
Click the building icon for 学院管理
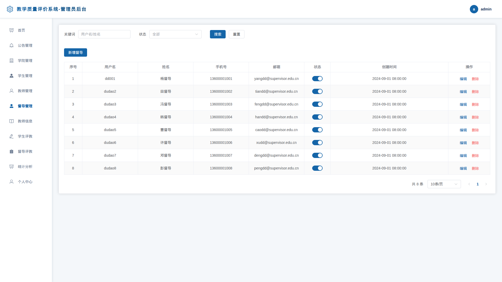(12, 61)
